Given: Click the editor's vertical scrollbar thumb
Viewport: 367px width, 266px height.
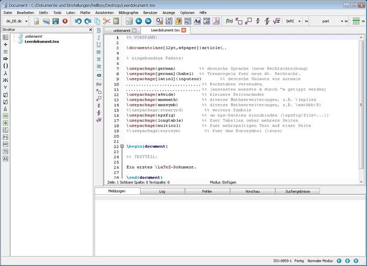Looking at the screenshot, I should pos(361,105).
